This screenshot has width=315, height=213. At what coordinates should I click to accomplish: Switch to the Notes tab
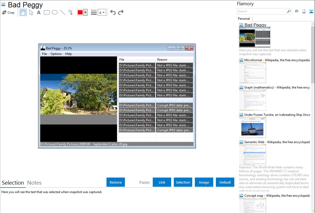(x=34, y=183)
